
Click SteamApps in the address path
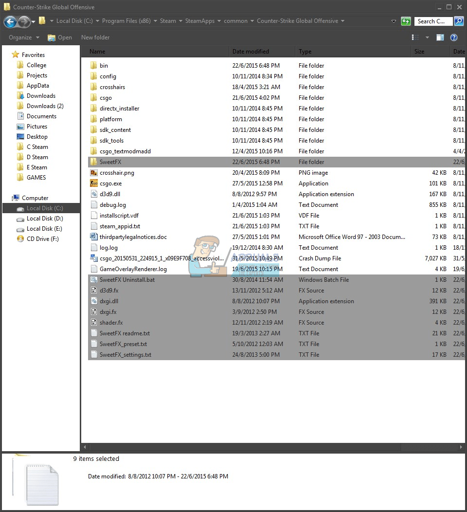click(x=200, y=21)
